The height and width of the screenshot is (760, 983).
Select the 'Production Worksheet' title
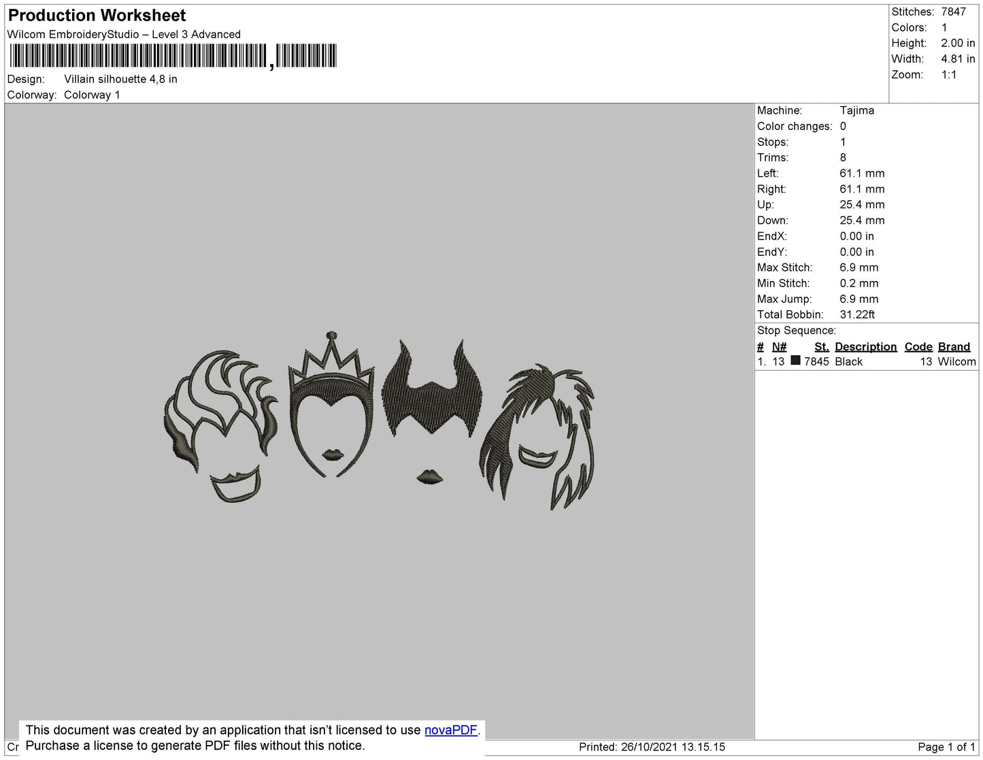[x=97, y=16]
